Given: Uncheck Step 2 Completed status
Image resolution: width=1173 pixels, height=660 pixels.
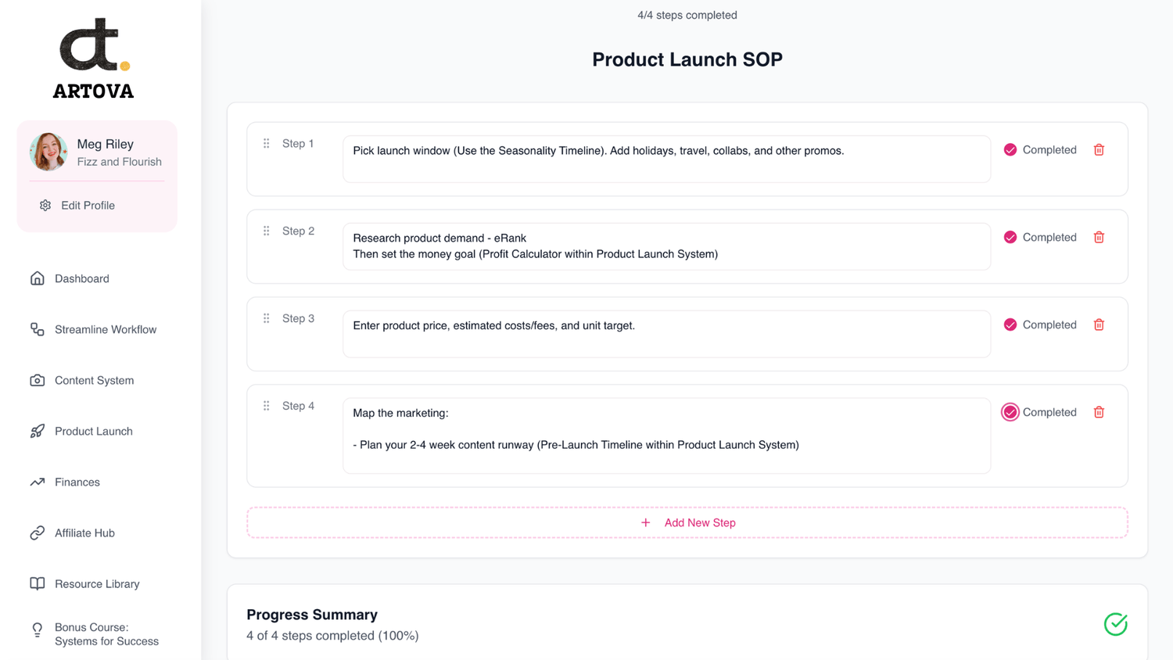Looking at the screenshot, I should (x=1010, y=238).
